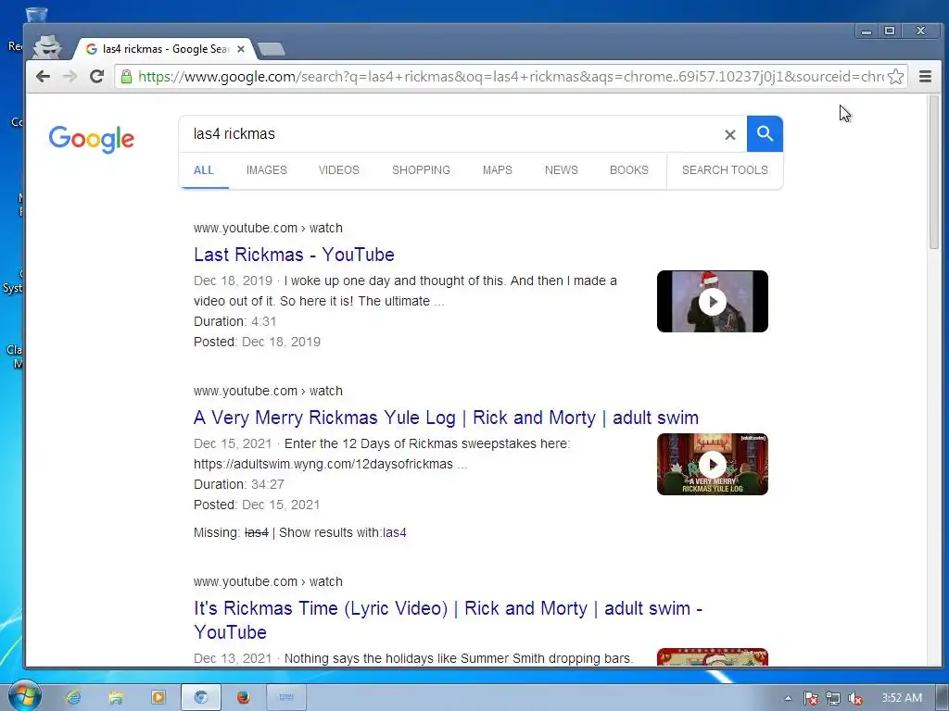Click the Action Center flag tray icon
Image resolution: width=949 pixels, height=711 pixels.
(810, 698)
